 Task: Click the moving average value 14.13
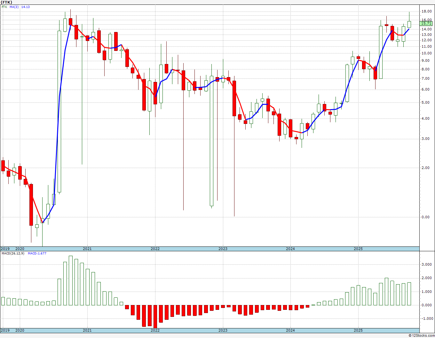26,7
